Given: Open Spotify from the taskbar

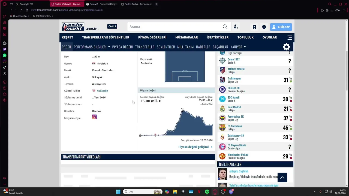Looking at the screenshot, I should [x=207, y=192].
